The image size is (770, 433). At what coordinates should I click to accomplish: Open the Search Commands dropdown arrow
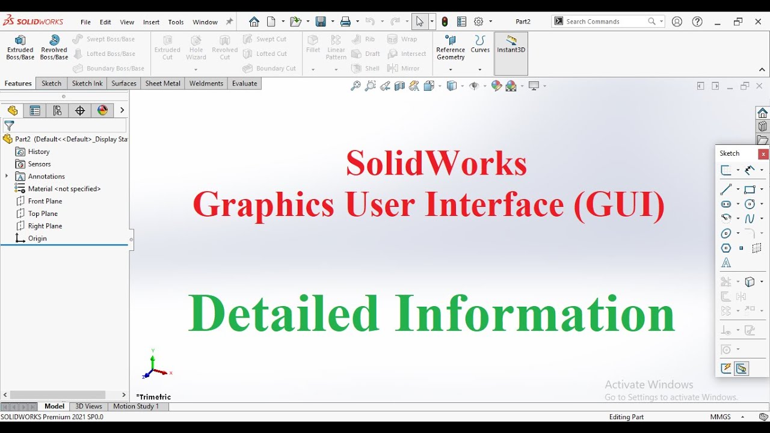(x=662, y=22)
